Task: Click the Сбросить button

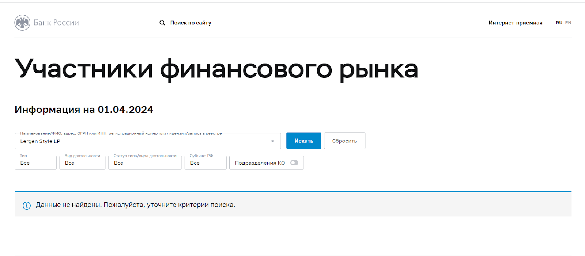Action: (344, 141)
